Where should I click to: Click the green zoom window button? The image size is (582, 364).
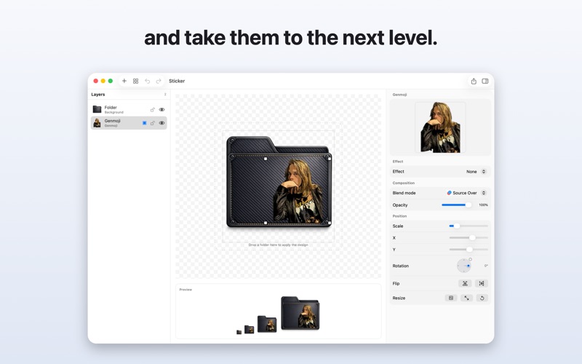coord(111,81)
